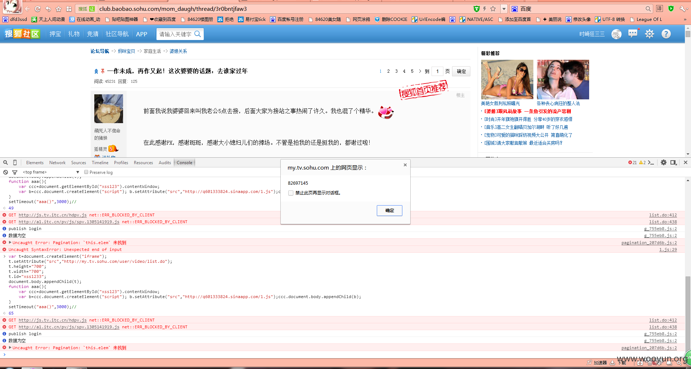
Task: Click the undo close tab icon
Action: tap(48, 9)
